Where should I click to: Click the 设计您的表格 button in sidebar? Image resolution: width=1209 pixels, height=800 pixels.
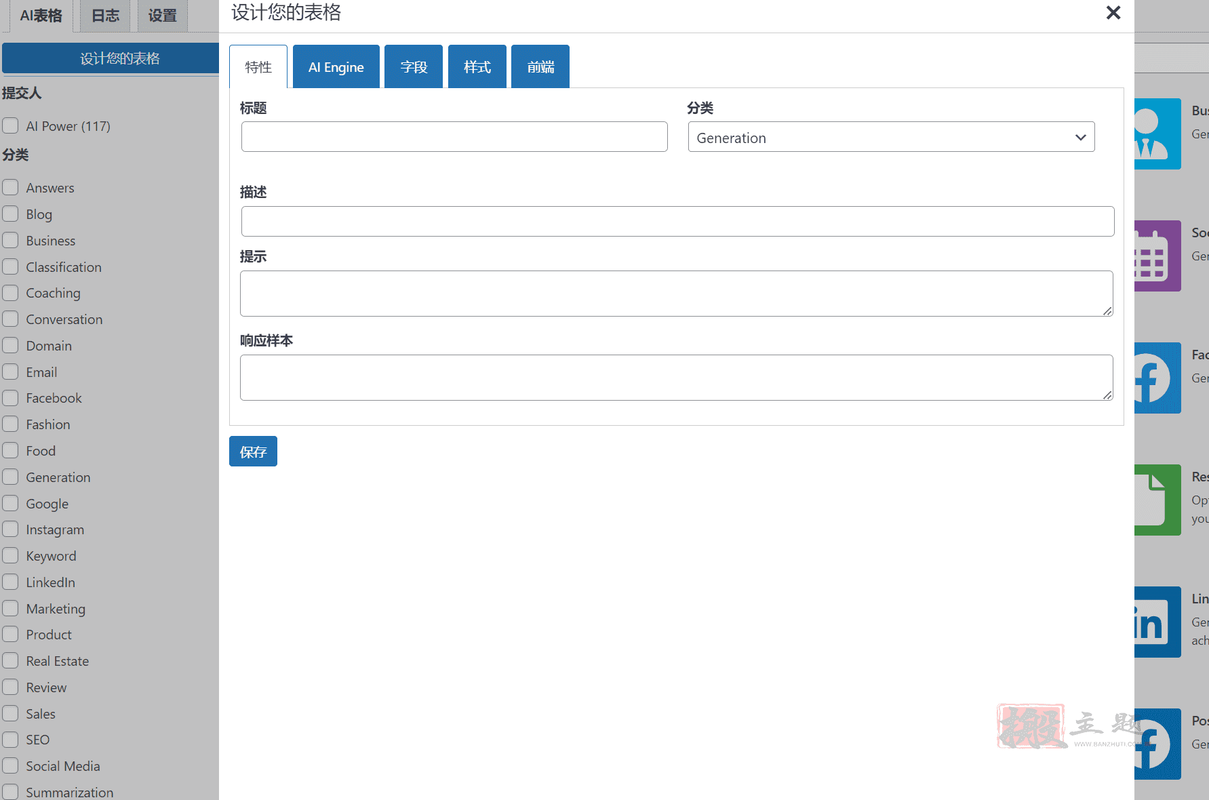[111, 58]
